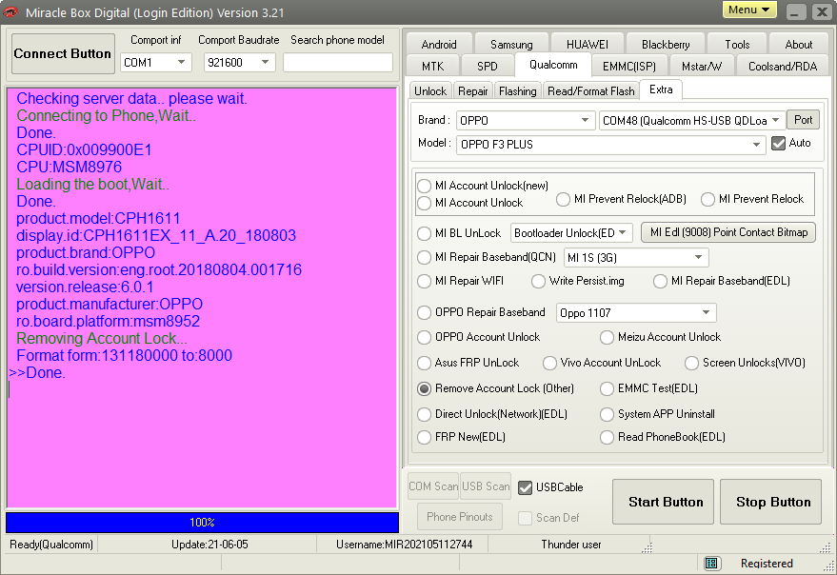Switch to the Android tab
This screenshot has width=837, height=575.
(x=439, y=45)
